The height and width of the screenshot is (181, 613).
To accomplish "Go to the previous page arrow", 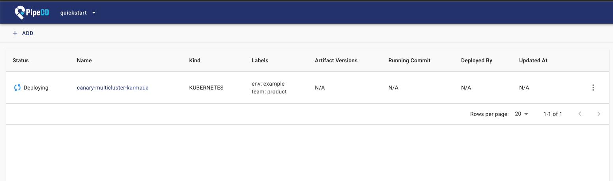I will pos(580,114).
